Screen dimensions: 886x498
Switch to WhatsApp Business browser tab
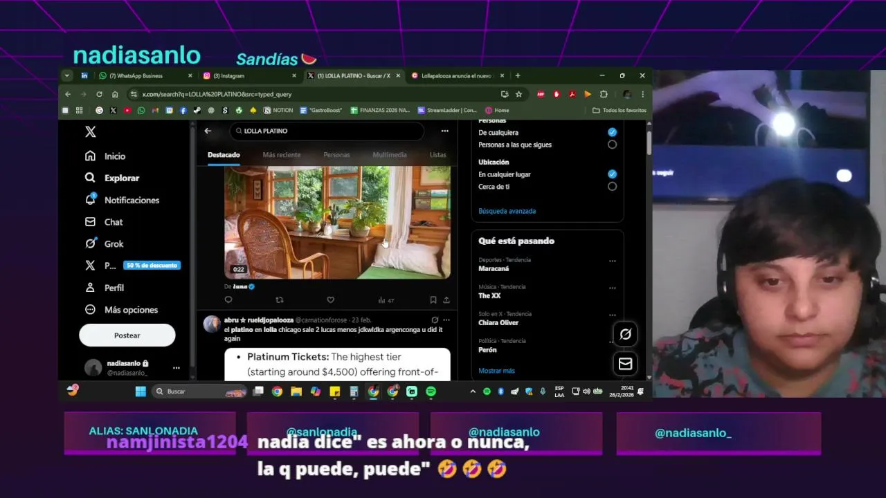pos(145,76)
